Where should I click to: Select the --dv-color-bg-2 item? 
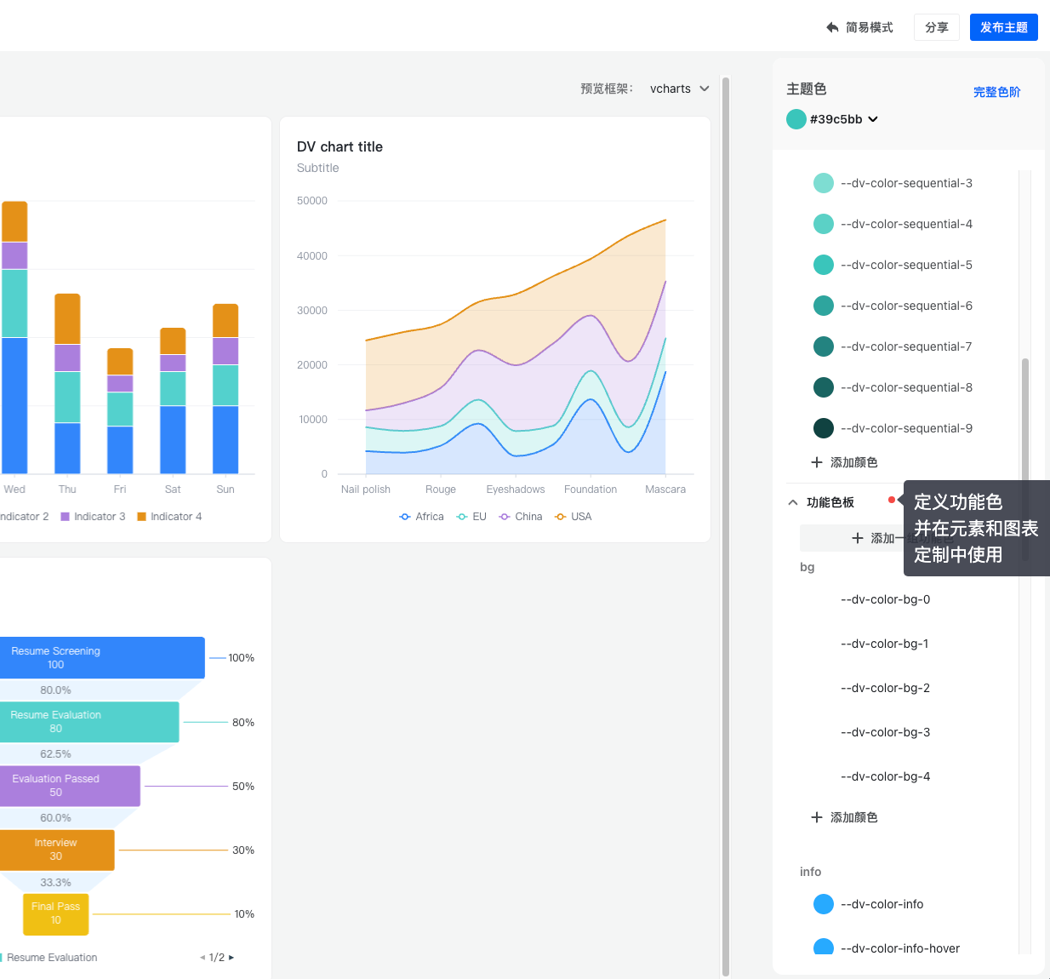pyautogui.click(x=885, y=688)
